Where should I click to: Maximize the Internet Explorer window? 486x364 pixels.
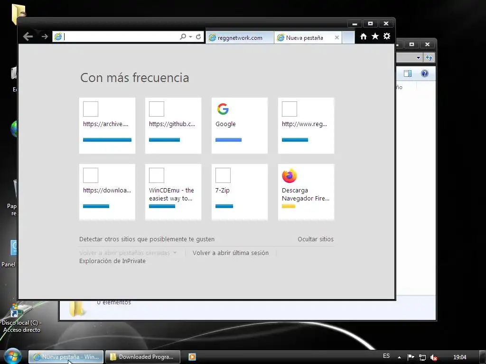[x=370, y=24]
